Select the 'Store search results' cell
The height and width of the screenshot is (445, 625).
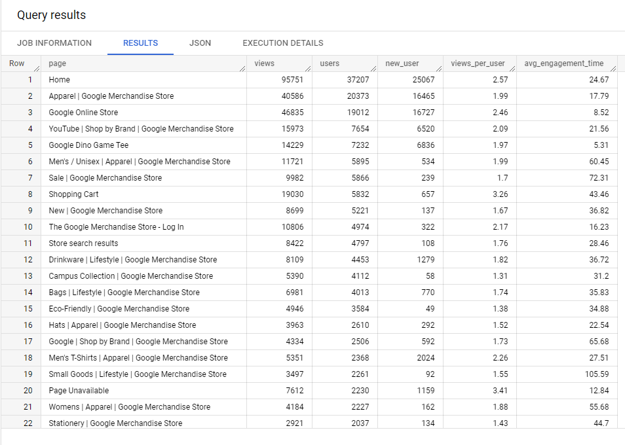(144, 243)
